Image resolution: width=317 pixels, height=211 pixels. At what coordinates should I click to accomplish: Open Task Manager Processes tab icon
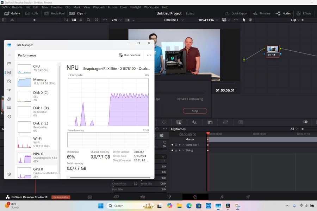point(9,64)
